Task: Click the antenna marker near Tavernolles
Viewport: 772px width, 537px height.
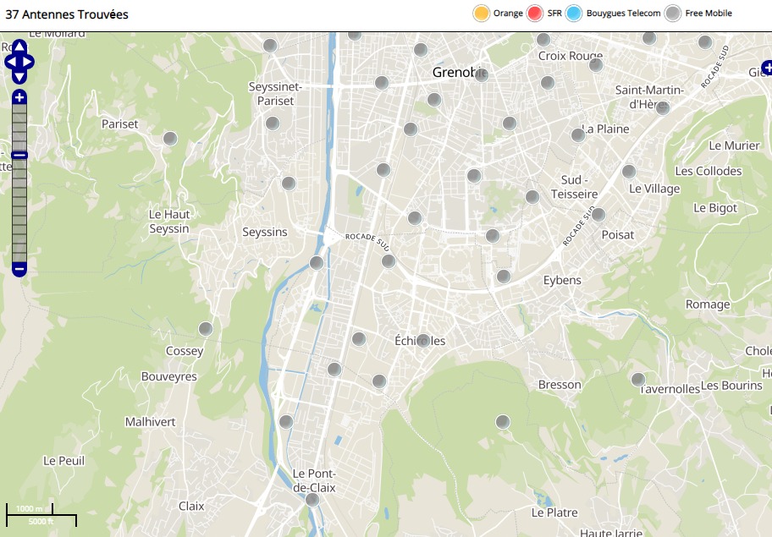Action: (638, 380)
